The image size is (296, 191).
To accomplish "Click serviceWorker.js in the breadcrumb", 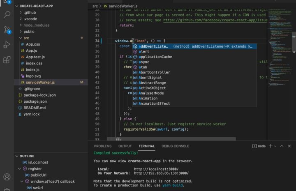I will pyautogui.click(x=123, y=6).
